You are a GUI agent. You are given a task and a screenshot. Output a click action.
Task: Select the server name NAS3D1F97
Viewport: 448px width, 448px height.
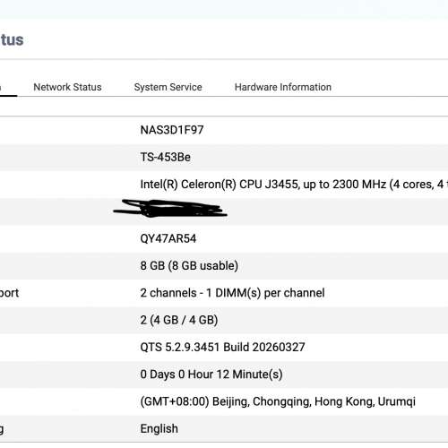(172, 130)
